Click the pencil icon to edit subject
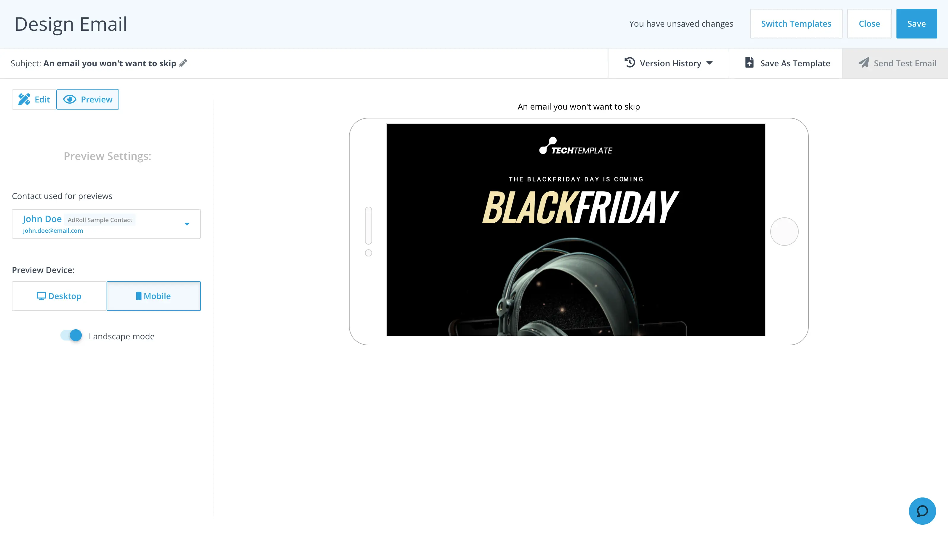This screenshot has width=948, height=533. [x=183, y=63]
